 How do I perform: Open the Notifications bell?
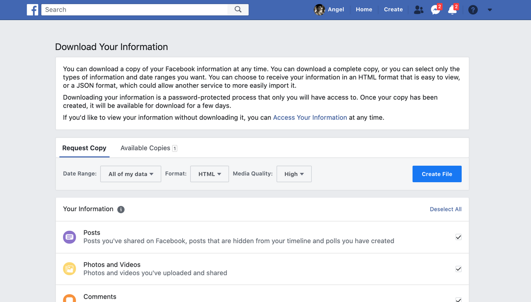pos(452,10)
